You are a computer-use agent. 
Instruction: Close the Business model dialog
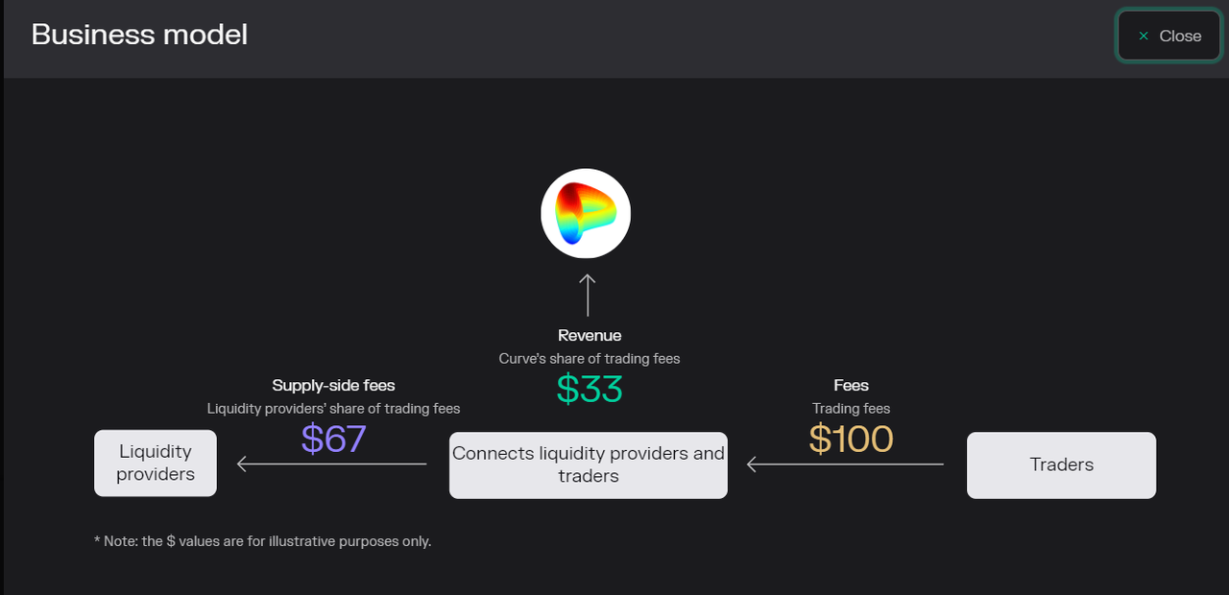1169,36
